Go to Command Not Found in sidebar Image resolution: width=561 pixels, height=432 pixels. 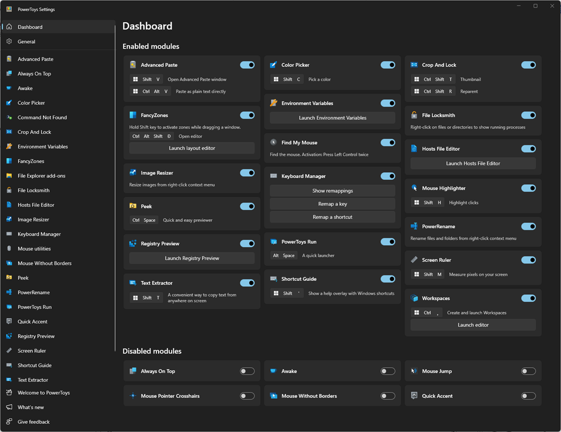(58, 118)
